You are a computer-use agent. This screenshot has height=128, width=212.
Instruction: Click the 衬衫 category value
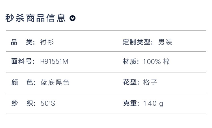point(47,42)
